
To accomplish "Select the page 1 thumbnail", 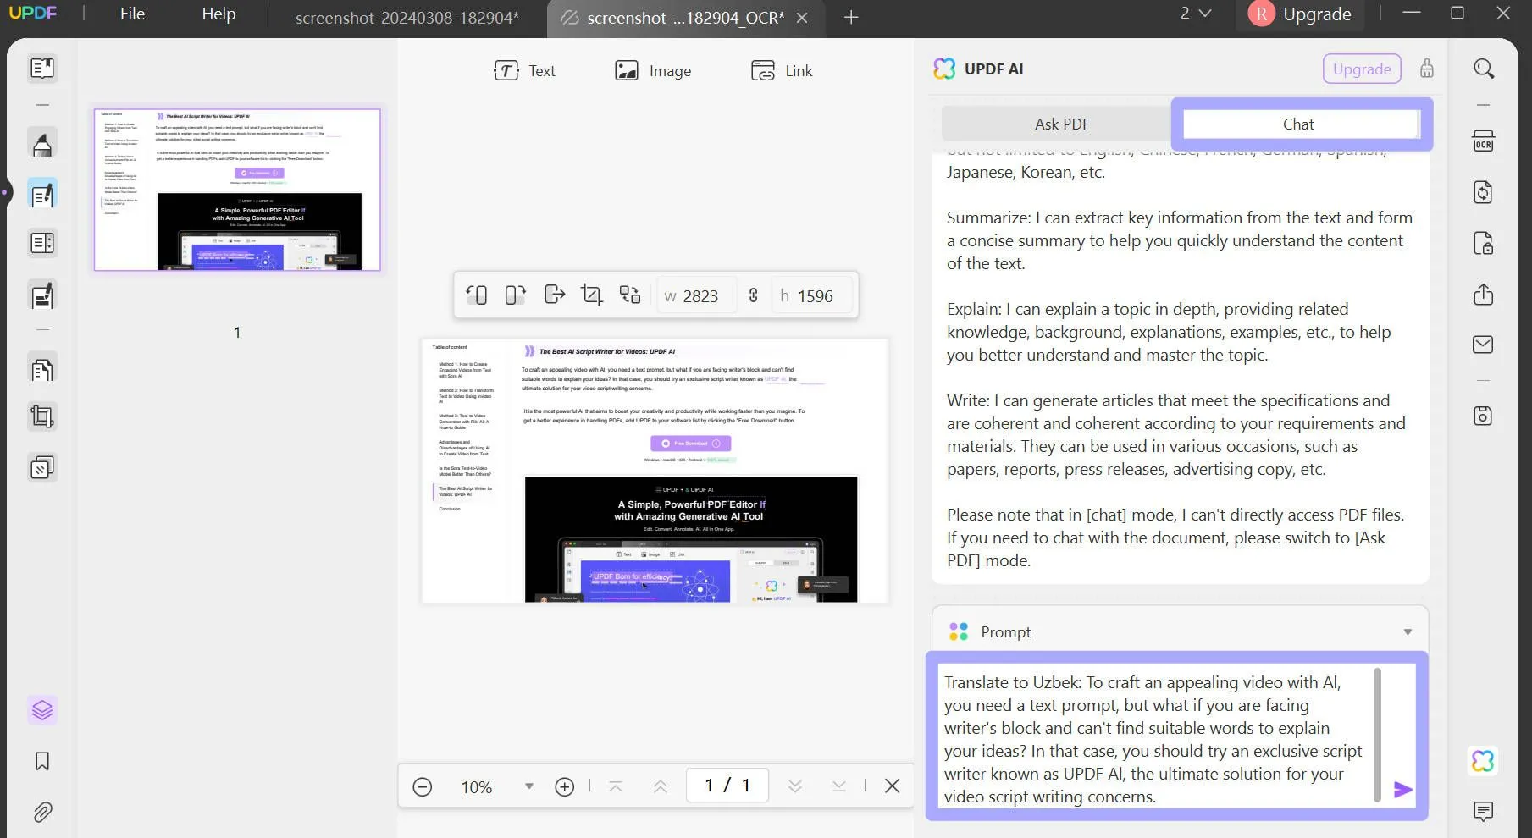I will point(237,190).
